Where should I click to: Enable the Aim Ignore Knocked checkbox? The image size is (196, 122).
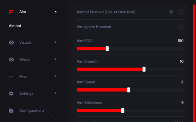[181, 27]
